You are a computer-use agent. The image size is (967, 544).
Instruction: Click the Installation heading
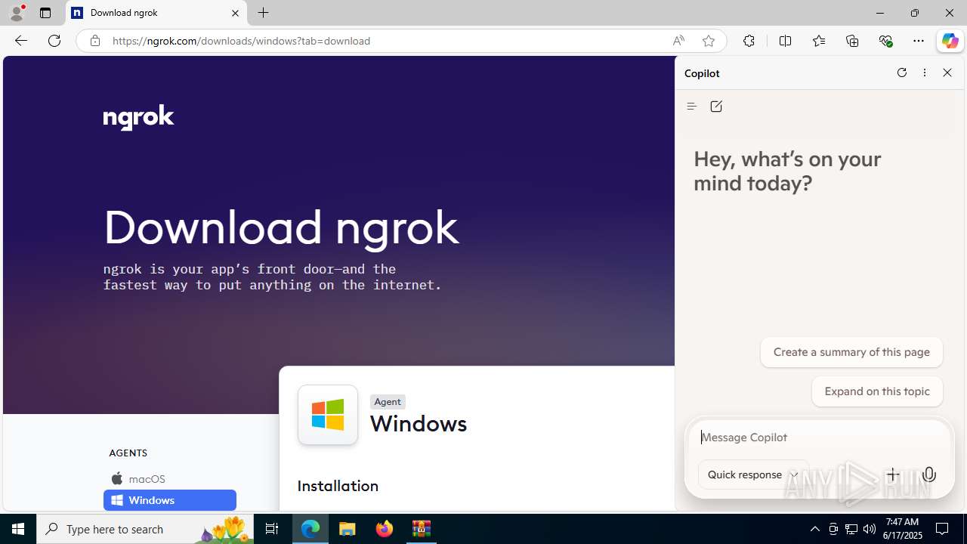[338, 486]
